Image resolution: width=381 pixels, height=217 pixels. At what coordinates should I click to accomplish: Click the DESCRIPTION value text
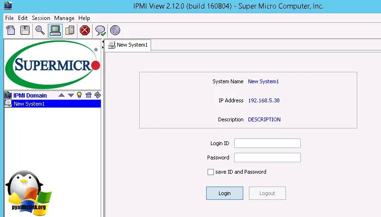[264, 119]
